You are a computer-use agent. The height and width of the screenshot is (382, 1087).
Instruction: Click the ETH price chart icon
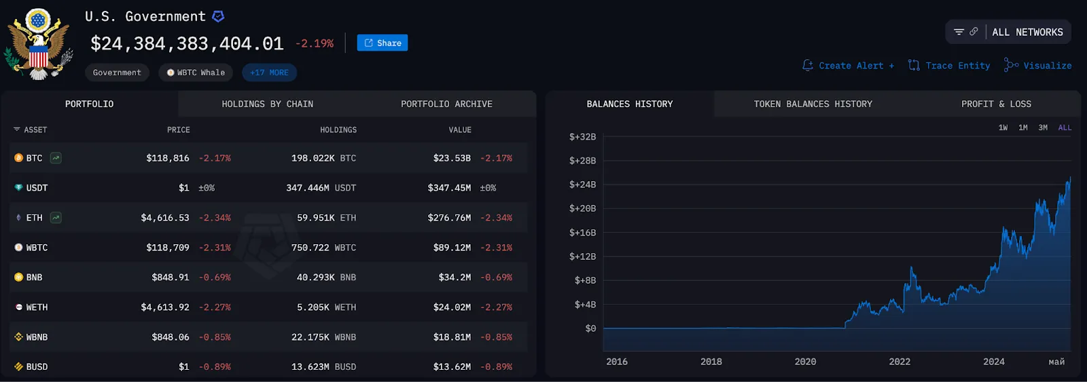[56, 218]
